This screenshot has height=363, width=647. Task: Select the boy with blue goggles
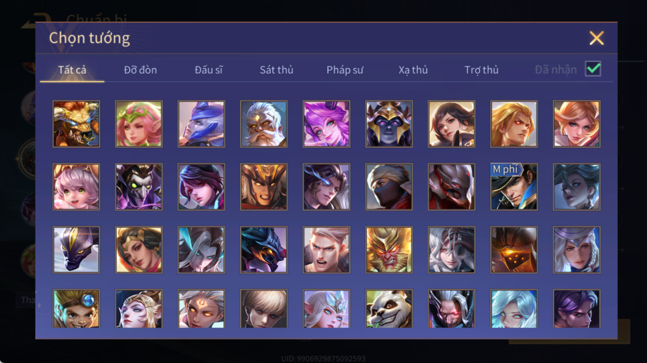[76, 309]
